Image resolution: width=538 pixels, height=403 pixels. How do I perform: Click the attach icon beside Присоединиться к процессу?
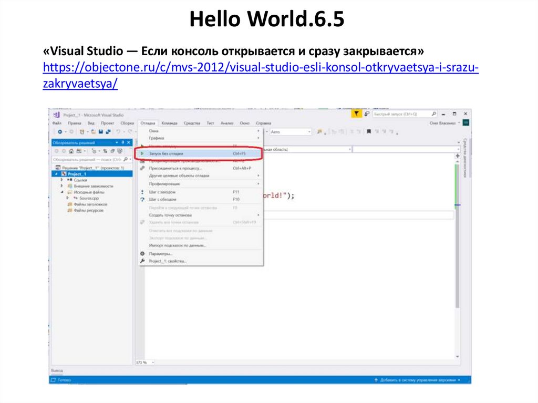click(x=142, y=168)
